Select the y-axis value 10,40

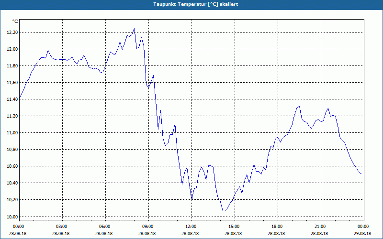pos(11,183)
